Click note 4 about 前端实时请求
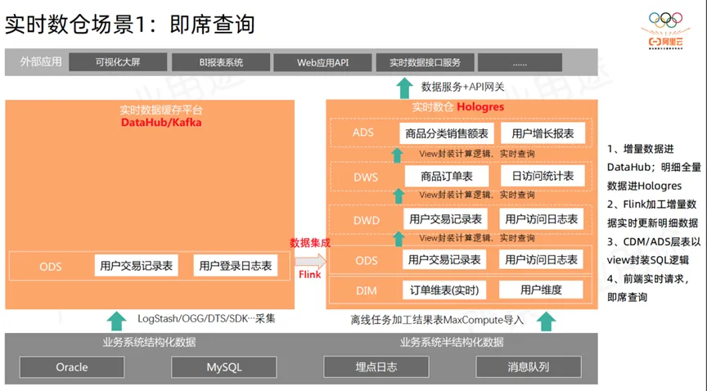Screen dimensions: 707x391 pos(648,288)
